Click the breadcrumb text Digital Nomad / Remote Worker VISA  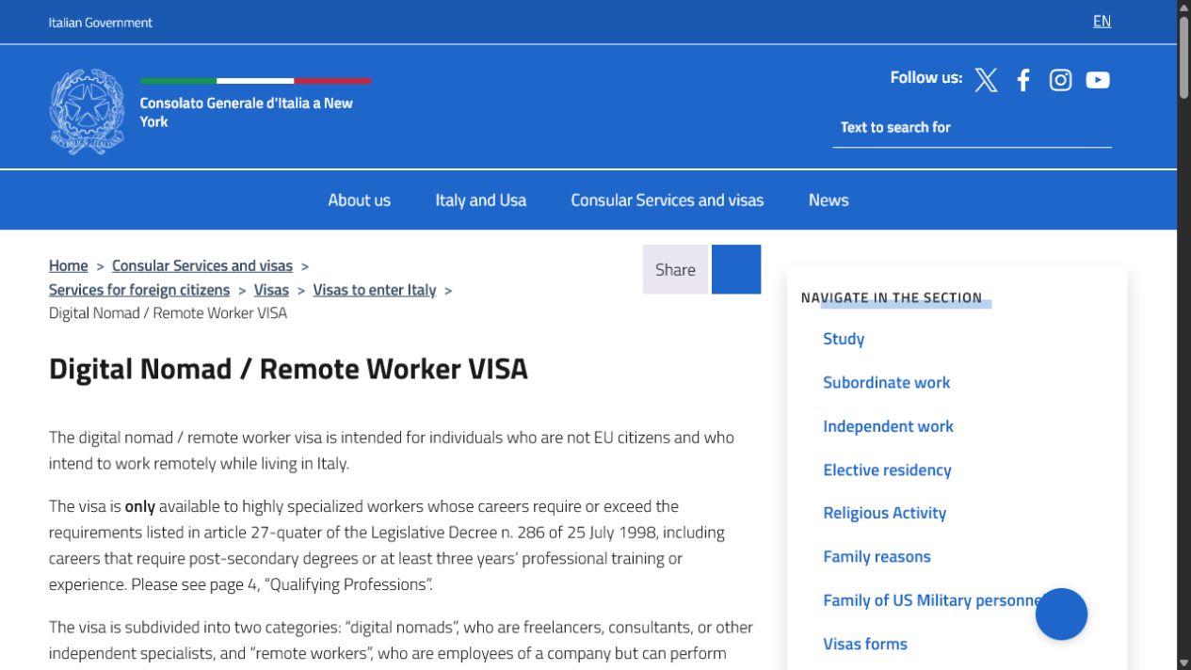(168, 312)
